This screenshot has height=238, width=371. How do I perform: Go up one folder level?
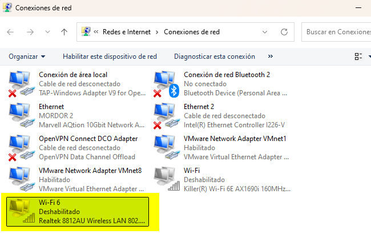[x=64, y=32]
